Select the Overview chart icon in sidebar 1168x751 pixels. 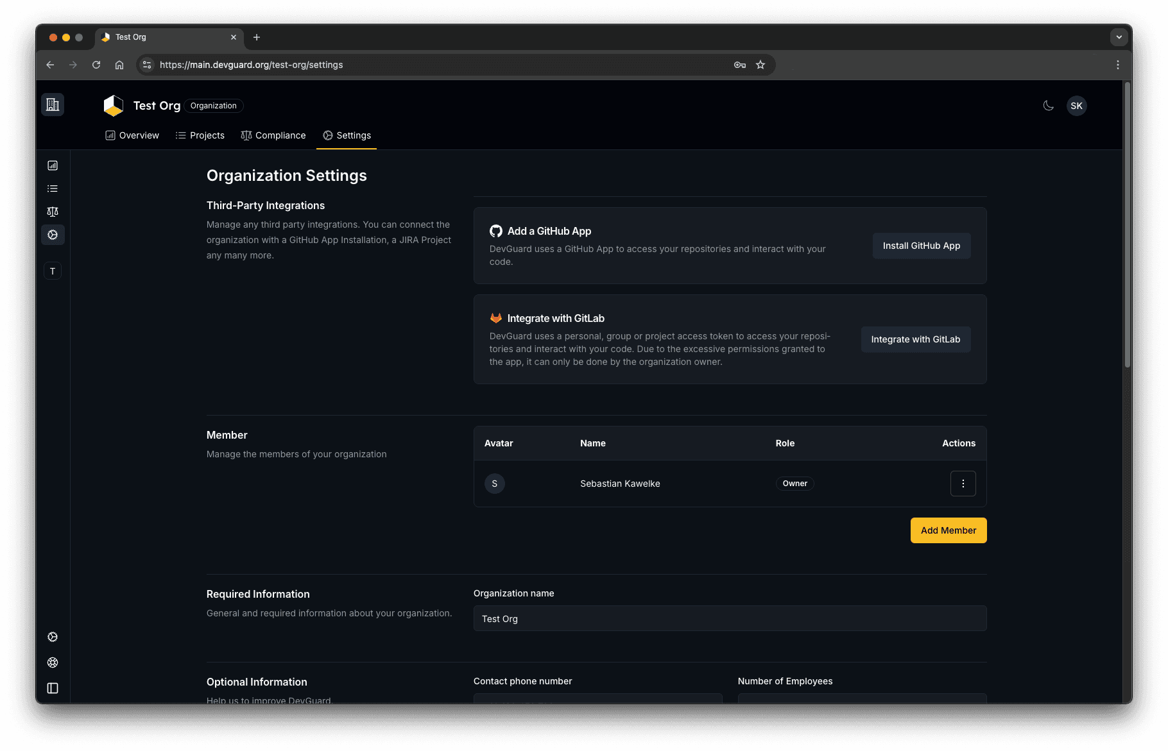52,165
